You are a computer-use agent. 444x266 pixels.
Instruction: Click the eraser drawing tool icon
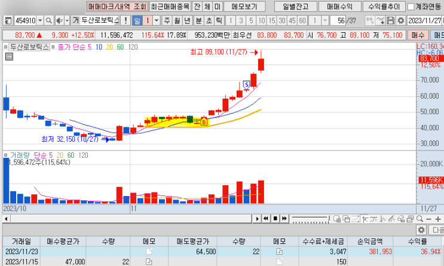(401, 219)
